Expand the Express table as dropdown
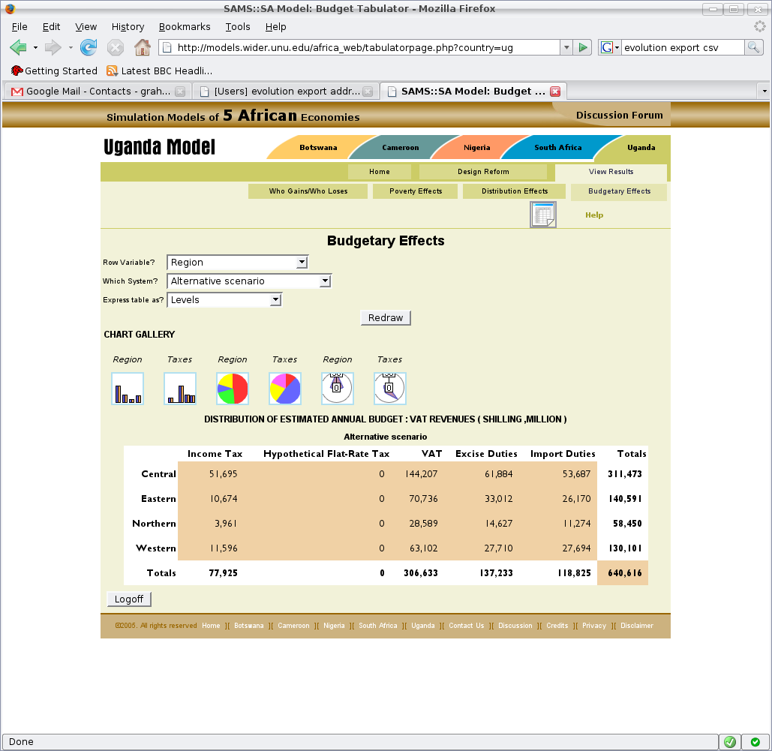The width and height of the screenshot is (772, 751). tap(275, 300)
